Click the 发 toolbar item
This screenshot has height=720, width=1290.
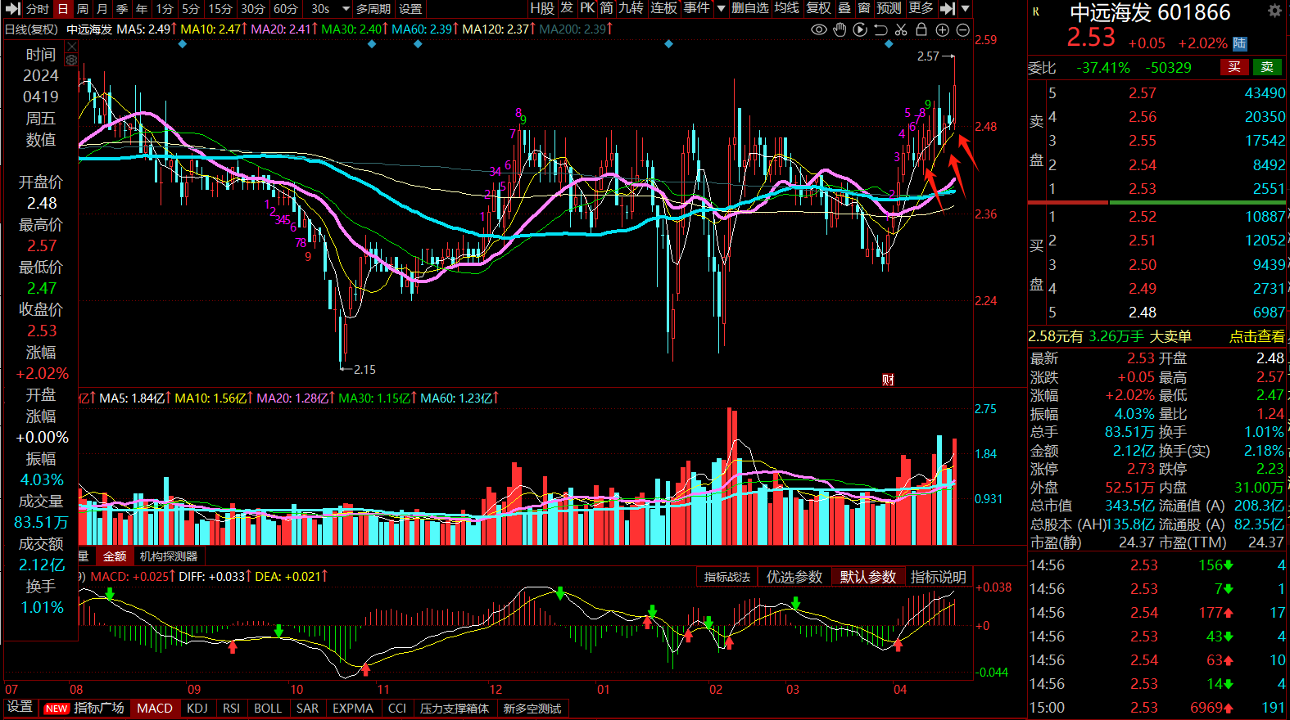pyautogui.click(x=567, y=8)
